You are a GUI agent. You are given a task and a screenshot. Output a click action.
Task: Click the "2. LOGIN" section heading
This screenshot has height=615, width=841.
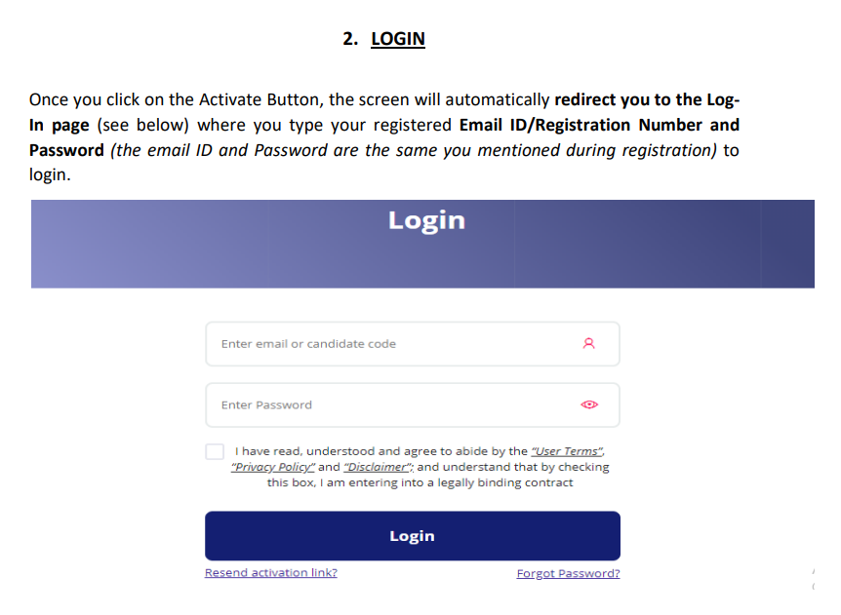click(x=384, y=39)
